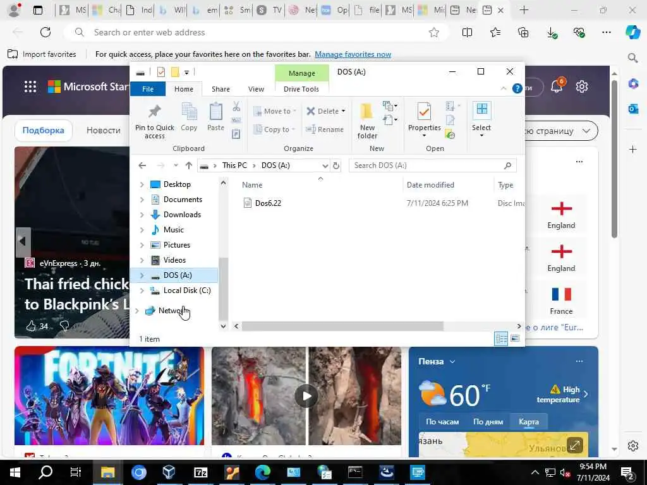
Task: Click the History icon in Open group
Action: pyautogui.click(x=450, y=134)
